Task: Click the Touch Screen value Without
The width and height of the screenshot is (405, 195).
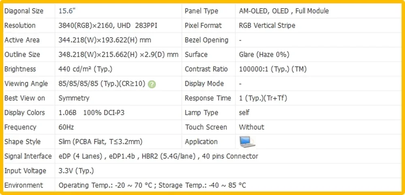Action: click(252, 127)
